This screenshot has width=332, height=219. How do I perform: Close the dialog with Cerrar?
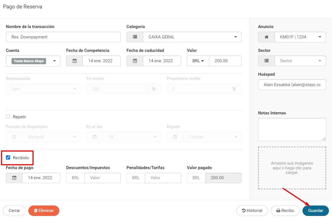[14, 211]
